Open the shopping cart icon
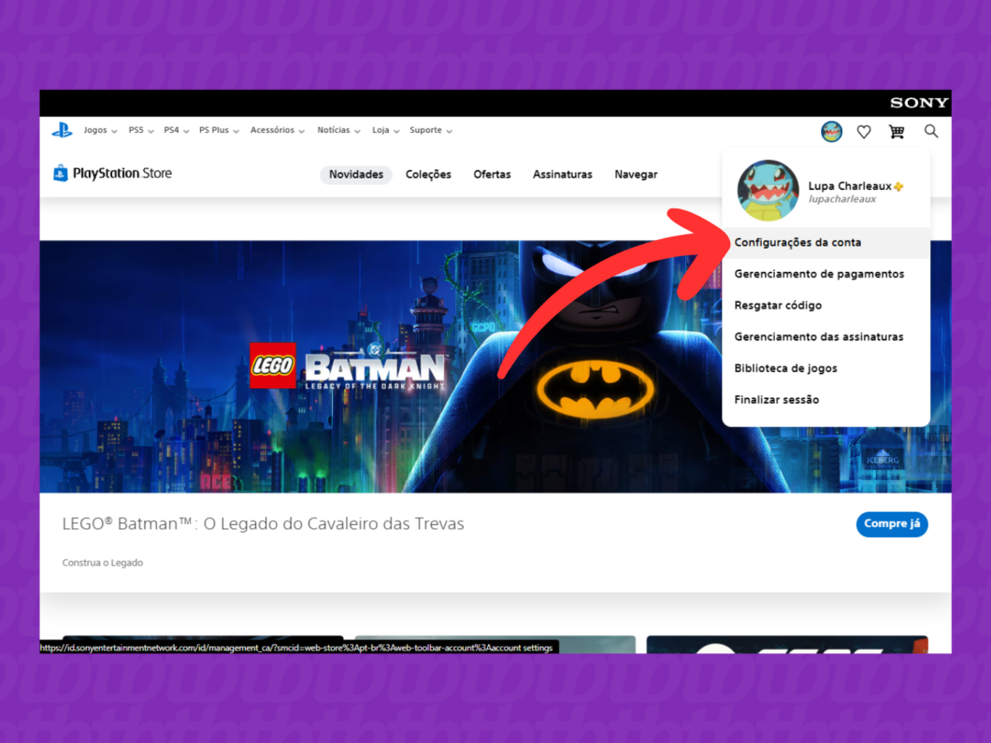The image size is (991, 743). click(x=897, y=132)
